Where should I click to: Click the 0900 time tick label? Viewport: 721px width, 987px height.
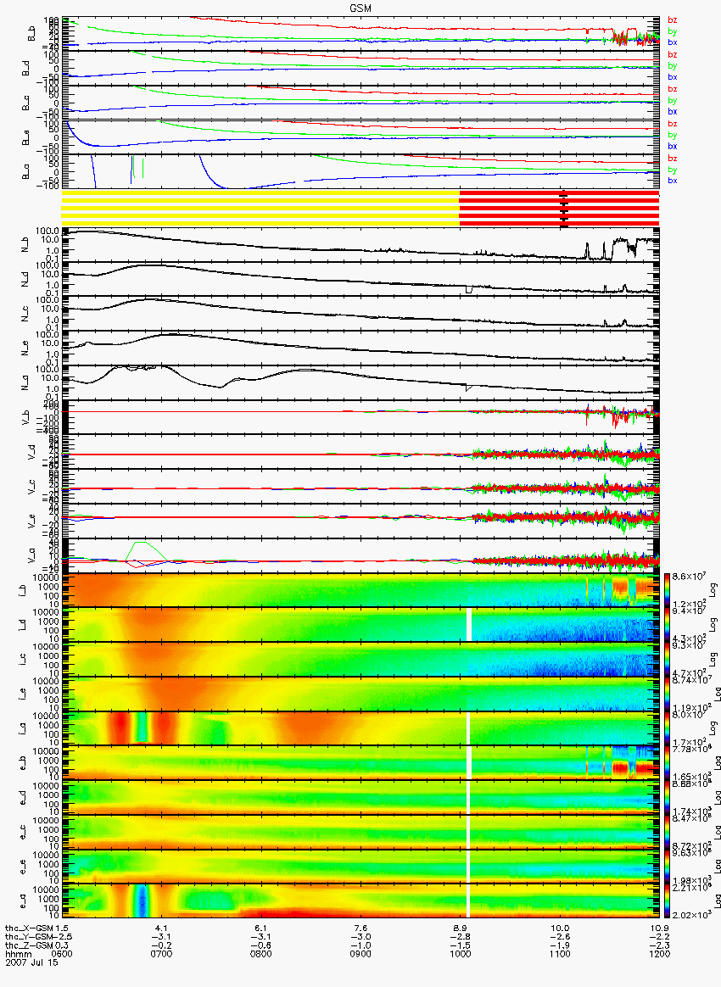360,954
